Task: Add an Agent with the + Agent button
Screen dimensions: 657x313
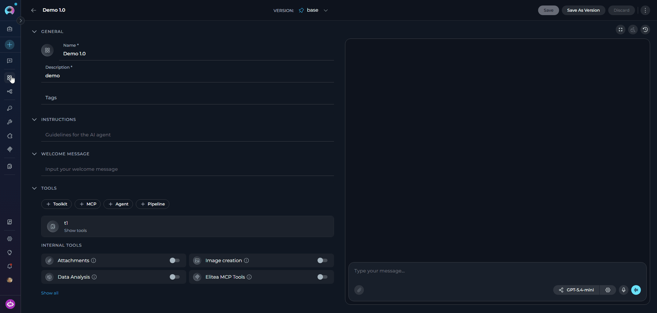Action: (118, 204)
